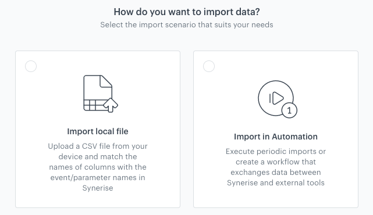Viewport: 373px width, 215px height.
Task: Click the CSV file upload icon
Action: (x=101, y=94)
